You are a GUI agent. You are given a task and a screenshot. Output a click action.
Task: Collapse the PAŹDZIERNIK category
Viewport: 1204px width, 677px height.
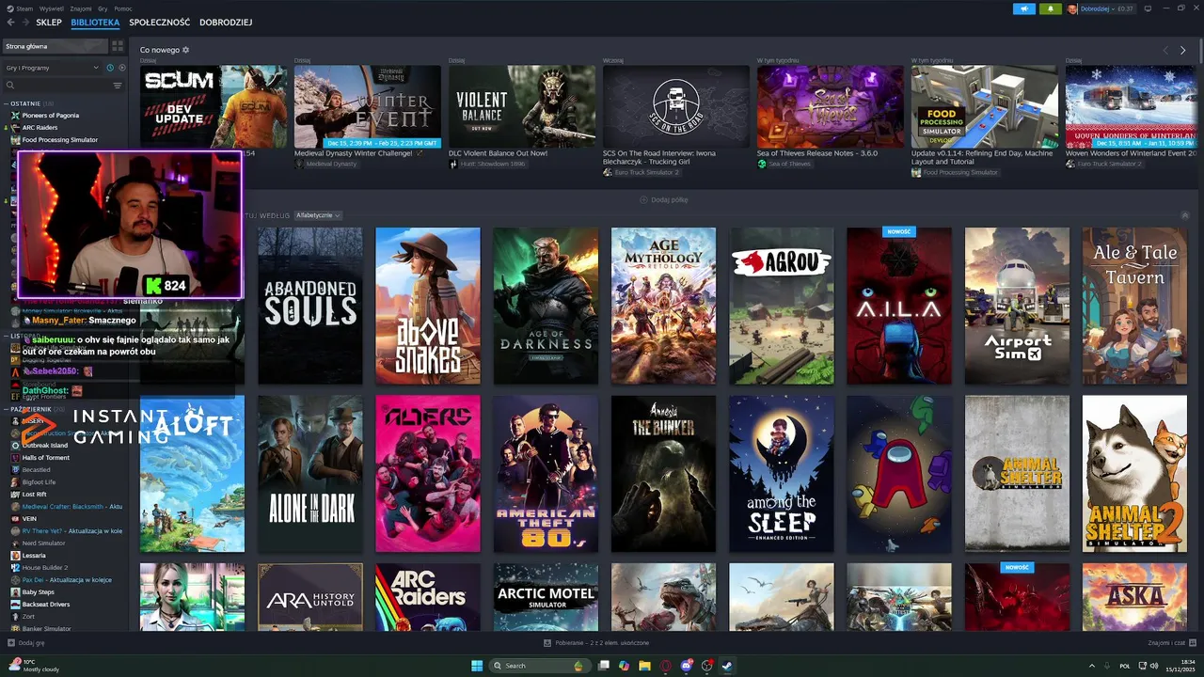coord(36,410)
